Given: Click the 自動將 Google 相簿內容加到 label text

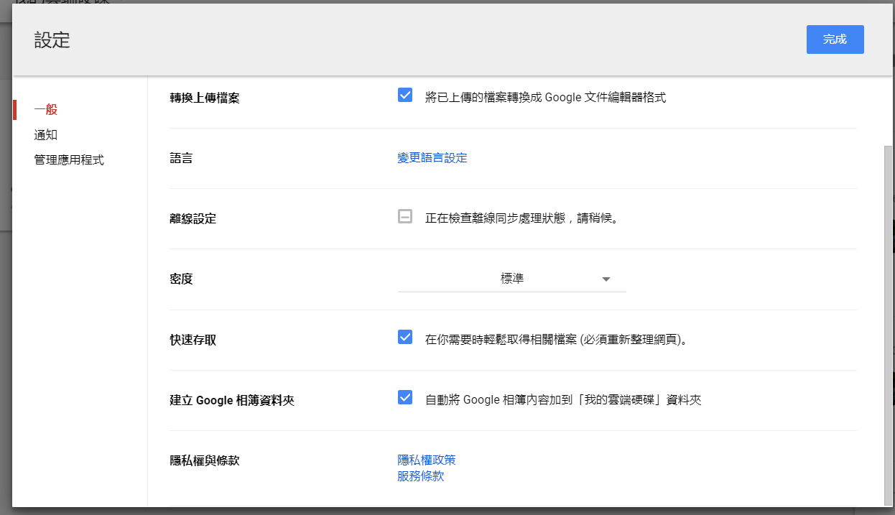Looking at the screenshot, I should point(563,400).
